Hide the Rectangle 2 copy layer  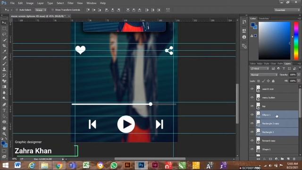[252, 123]
